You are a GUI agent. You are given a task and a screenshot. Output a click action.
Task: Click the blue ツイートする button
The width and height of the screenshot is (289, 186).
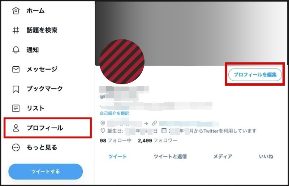(46, 172)
